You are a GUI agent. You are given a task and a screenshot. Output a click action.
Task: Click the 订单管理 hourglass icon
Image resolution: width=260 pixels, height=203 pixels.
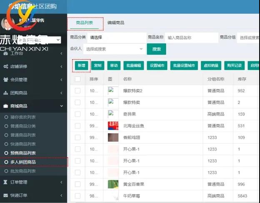6,182
